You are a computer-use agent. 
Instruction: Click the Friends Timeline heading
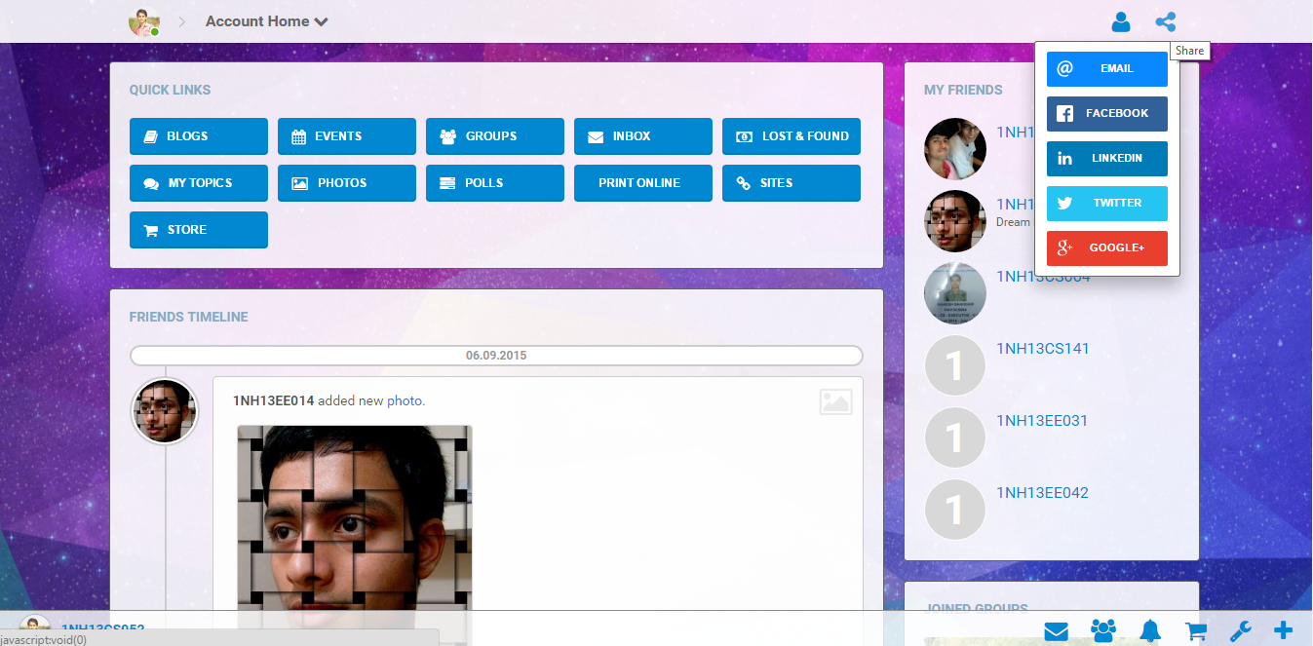(189, 317)
